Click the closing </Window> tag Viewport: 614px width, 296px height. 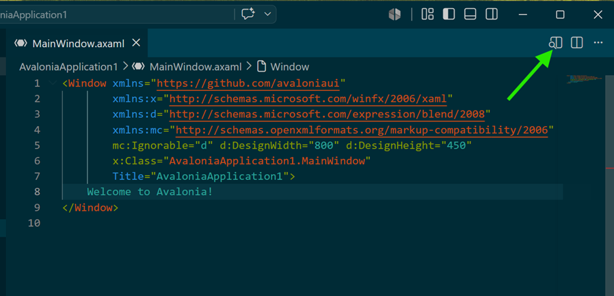(x=90, y=207)
